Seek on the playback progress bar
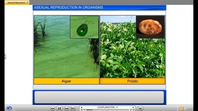Screen dimensions: 198x111 107,110
